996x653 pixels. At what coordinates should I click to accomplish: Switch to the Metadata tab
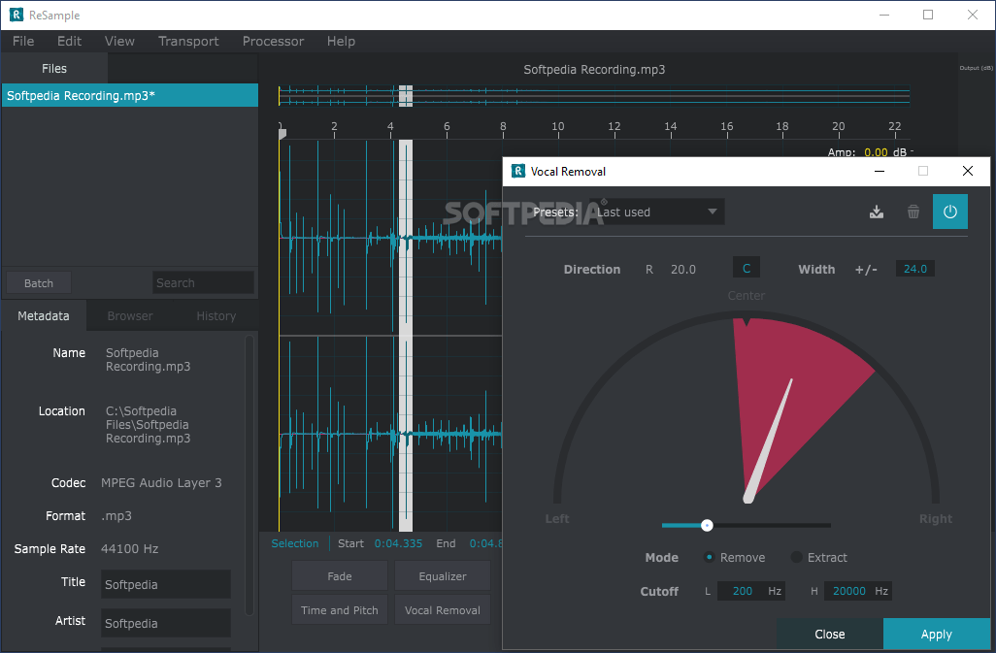pos(43,315)
